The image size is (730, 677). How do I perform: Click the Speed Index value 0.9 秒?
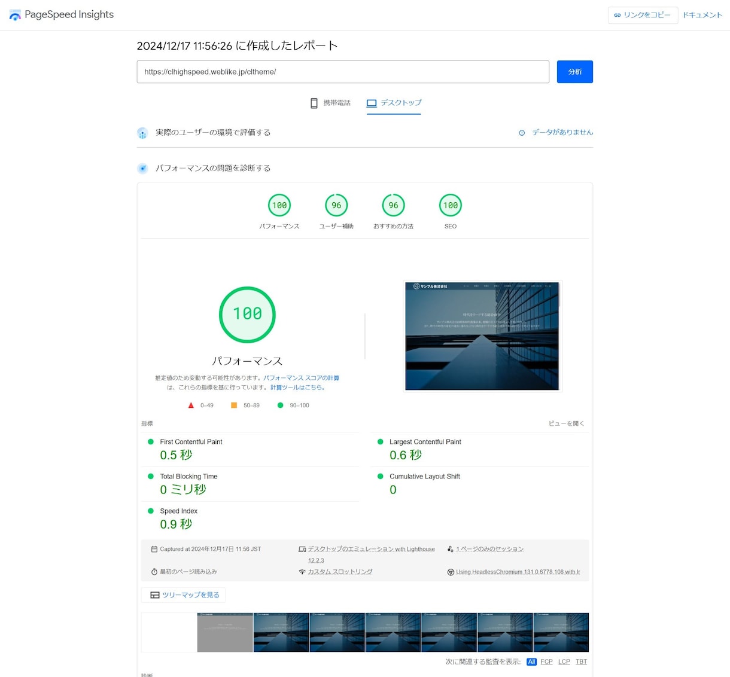pos(176,524)
